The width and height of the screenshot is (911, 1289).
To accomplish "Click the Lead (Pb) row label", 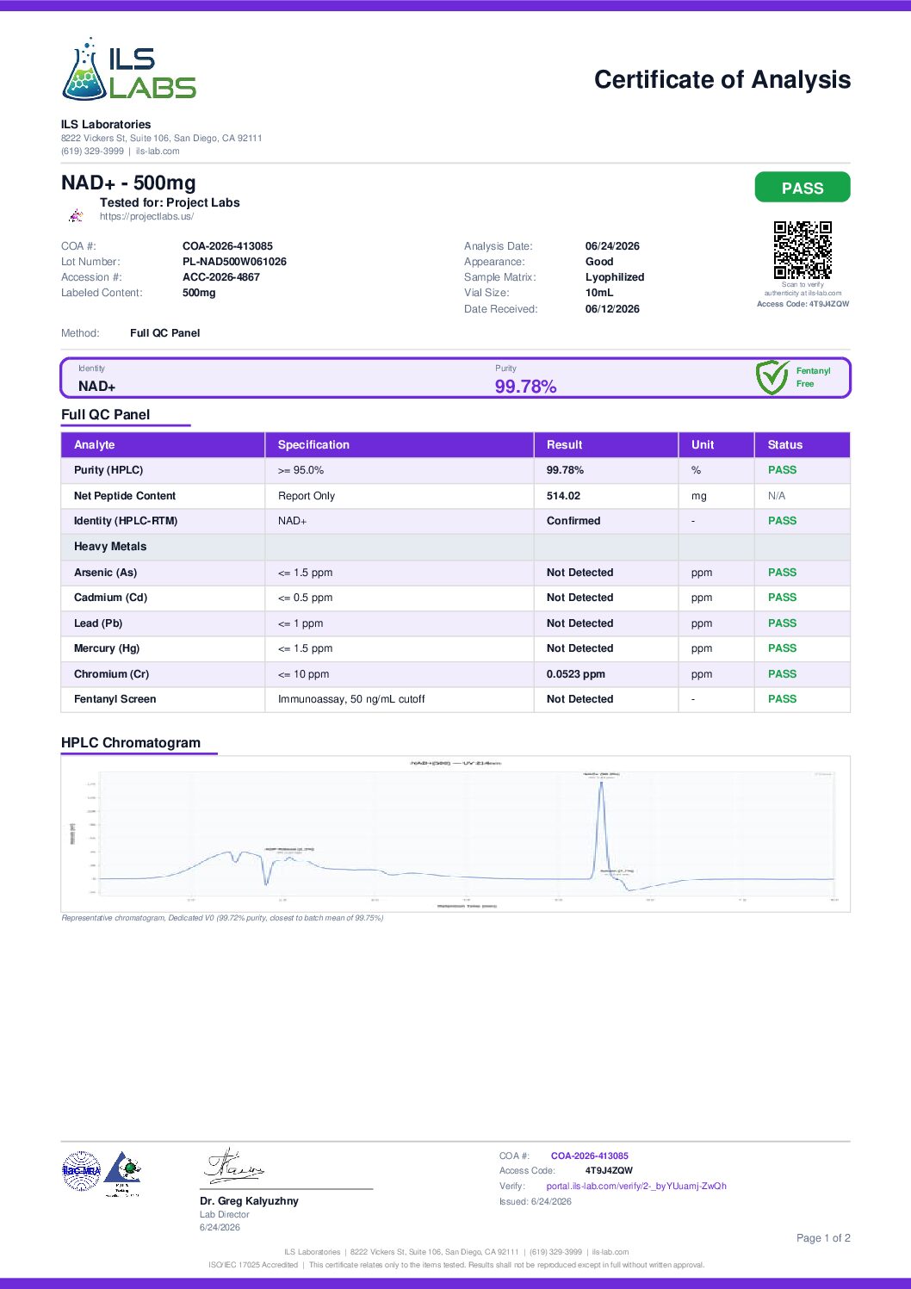I will point(98,623).
